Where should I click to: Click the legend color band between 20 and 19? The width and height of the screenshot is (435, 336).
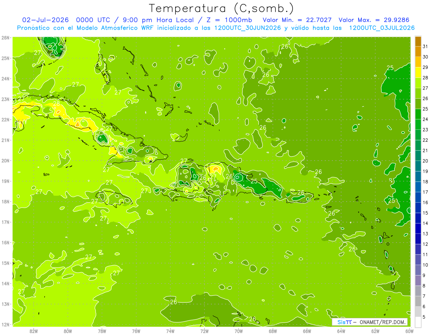click(x=418, y=166)
